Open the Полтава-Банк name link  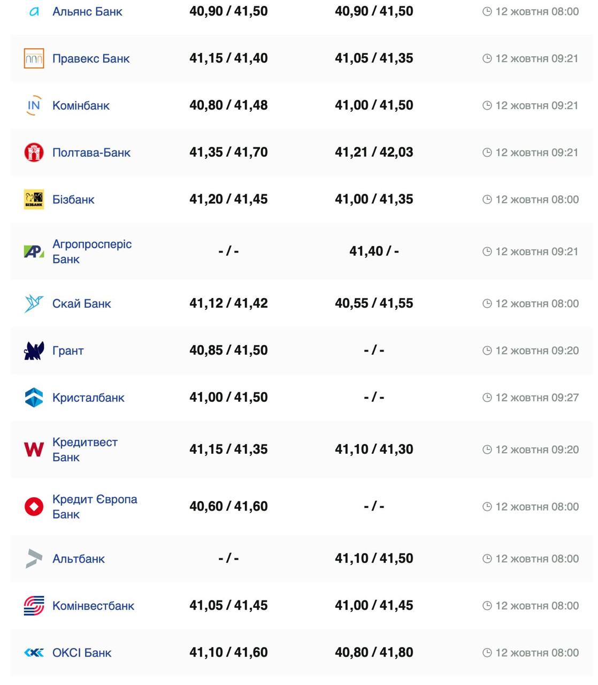pos(91,153)
